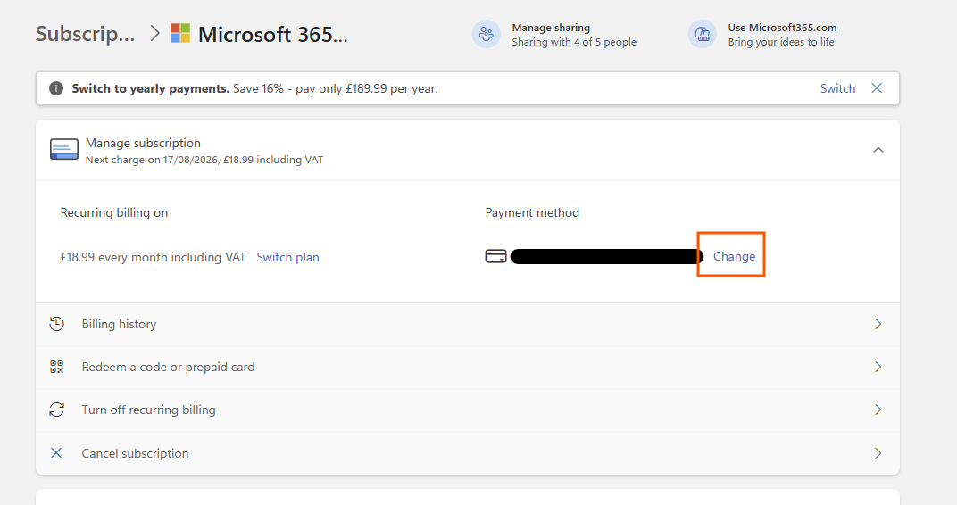This screenshot has width=957, height=505.
Task: Change the payment method
Action: (734, 256)
